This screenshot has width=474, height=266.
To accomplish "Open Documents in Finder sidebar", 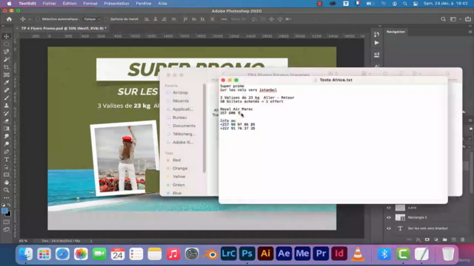I will pyautogui.click(x=184, y=126).
